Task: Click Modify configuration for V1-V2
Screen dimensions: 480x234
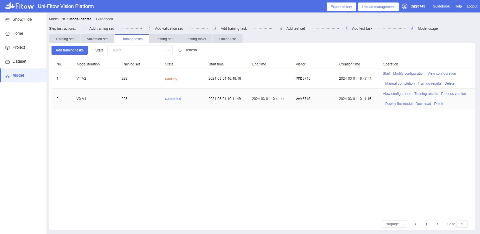Action: pyautogui.click(x=409, y=73)
